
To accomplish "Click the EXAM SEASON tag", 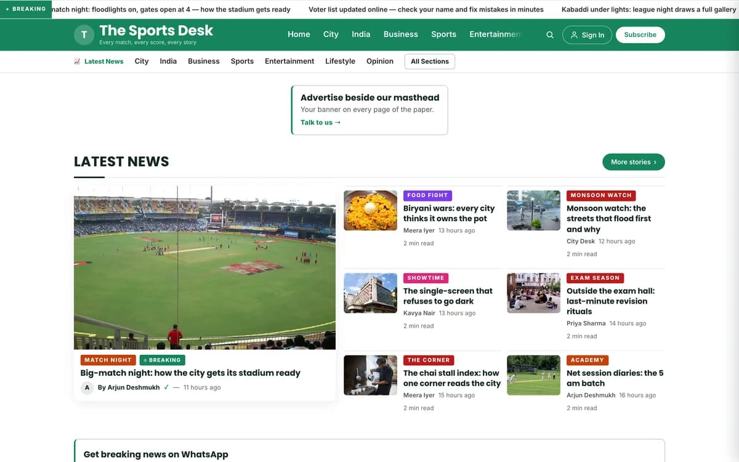I will (x=595, y=278).
